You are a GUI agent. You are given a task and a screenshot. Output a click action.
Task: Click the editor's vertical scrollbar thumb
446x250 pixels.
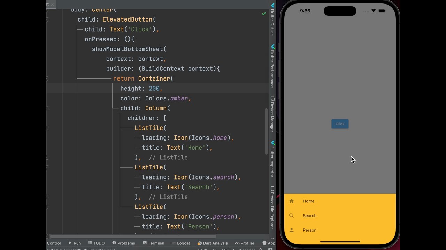[x=266, y=131]
